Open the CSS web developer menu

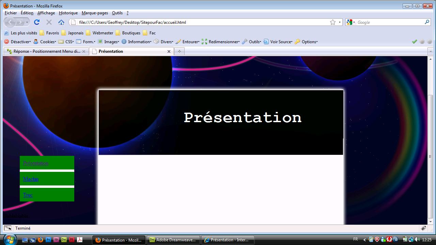tap(66, 42)
